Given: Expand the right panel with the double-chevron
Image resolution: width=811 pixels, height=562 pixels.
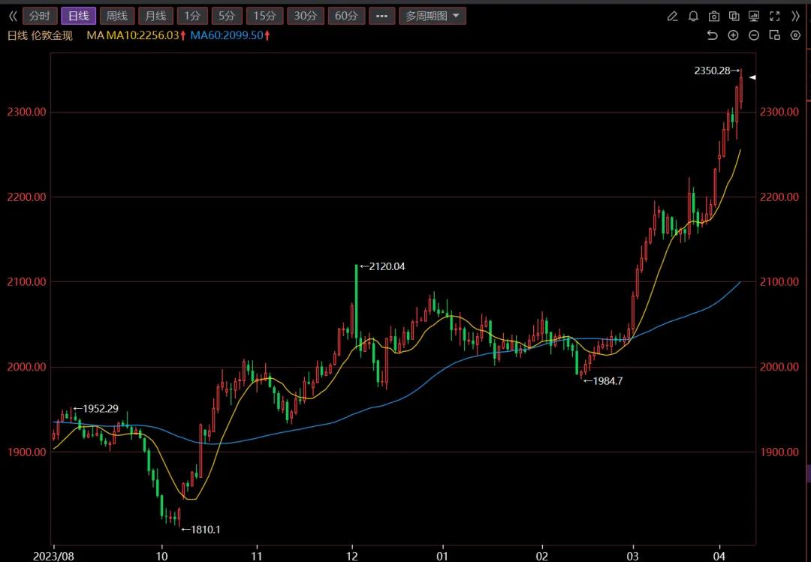Looking at the screenshot, I should pos(795,16).
